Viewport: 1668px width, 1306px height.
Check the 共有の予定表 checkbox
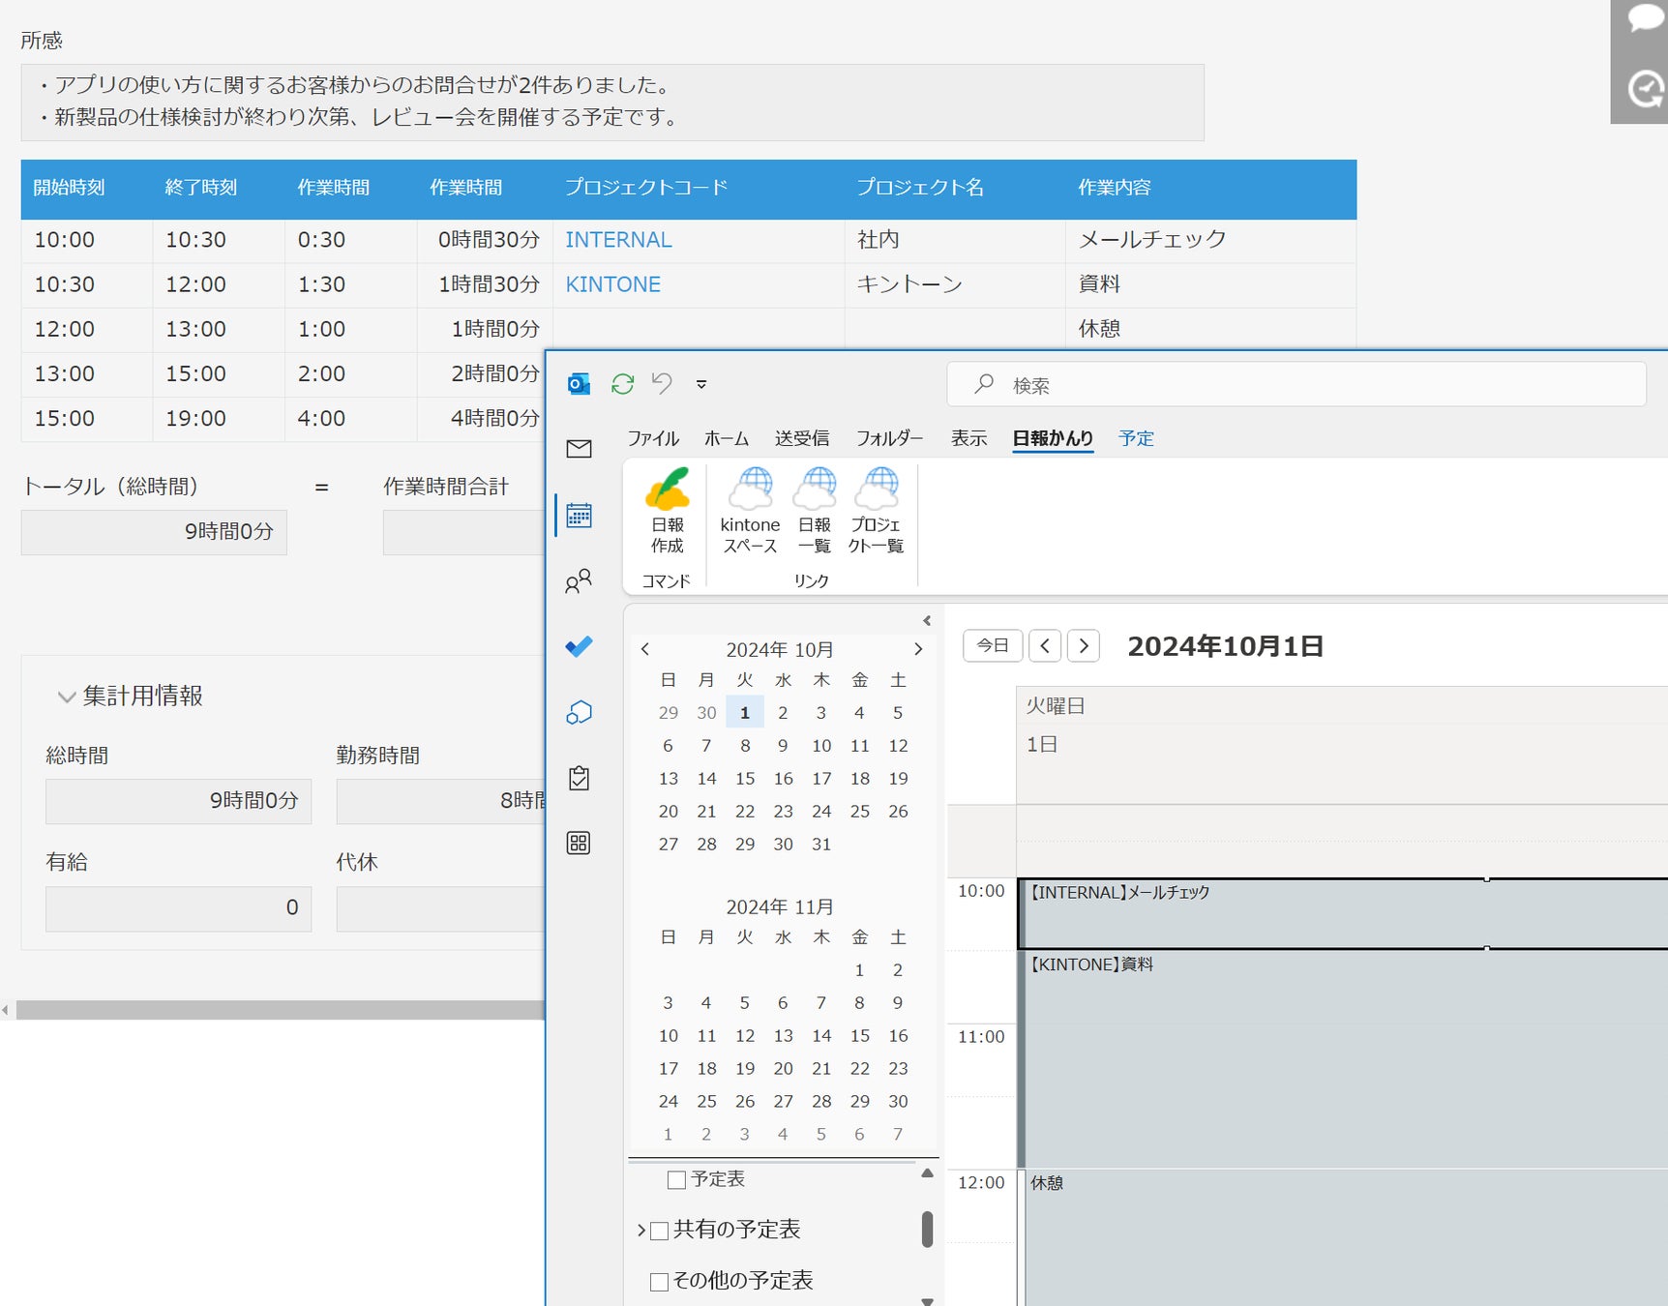pos(660,1231)
